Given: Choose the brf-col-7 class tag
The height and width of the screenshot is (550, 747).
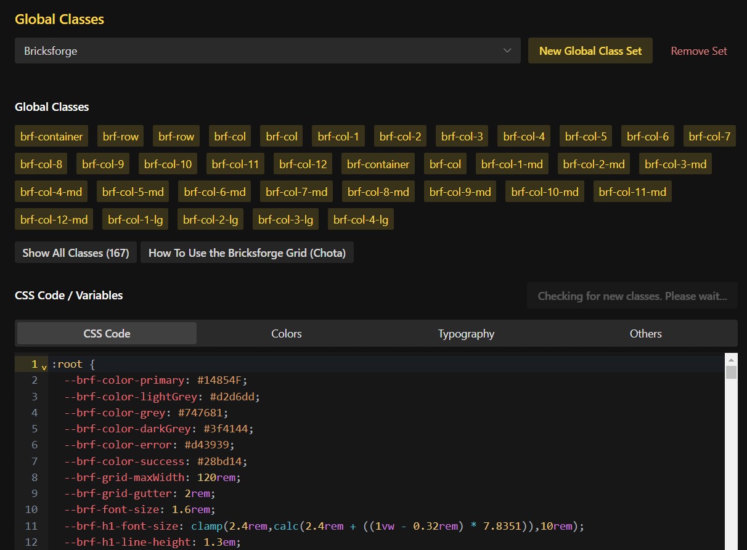Looking at the screenshot, I should coord(709,136).
